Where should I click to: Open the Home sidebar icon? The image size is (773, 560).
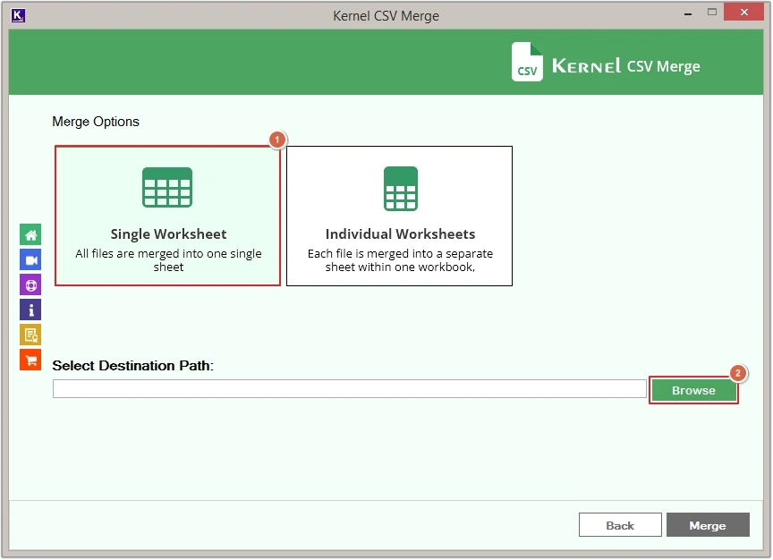(x=30, y=234)
